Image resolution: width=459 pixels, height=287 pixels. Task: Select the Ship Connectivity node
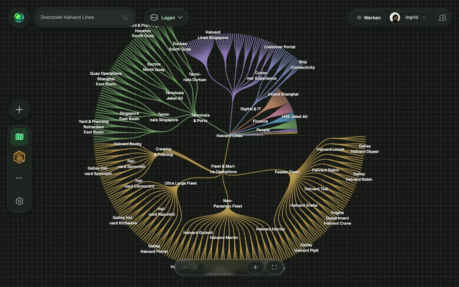303,65
